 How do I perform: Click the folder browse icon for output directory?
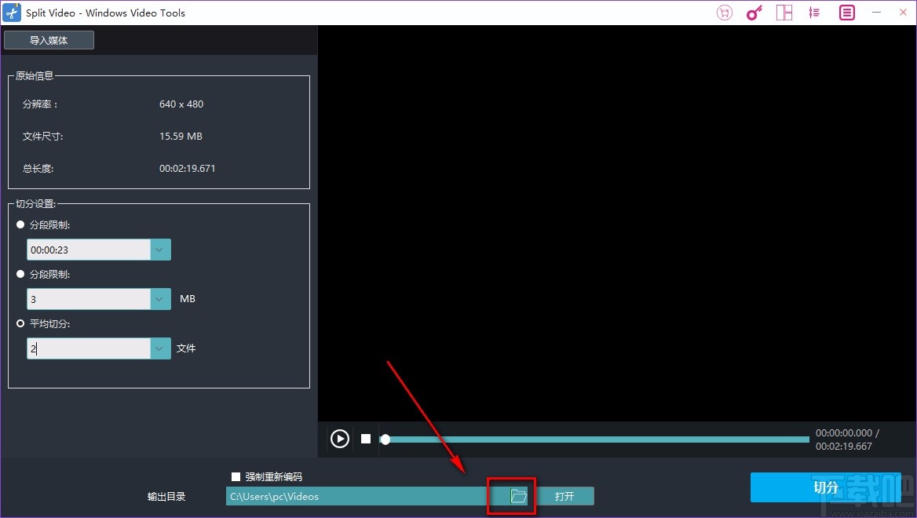pyautogui.click(x=517, y=495)
